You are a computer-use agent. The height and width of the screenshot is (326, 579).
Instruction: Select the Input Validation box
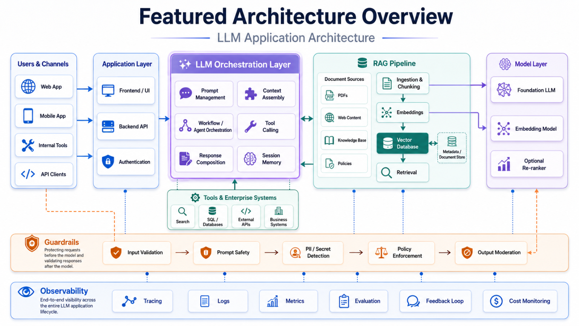click(137, 253)
